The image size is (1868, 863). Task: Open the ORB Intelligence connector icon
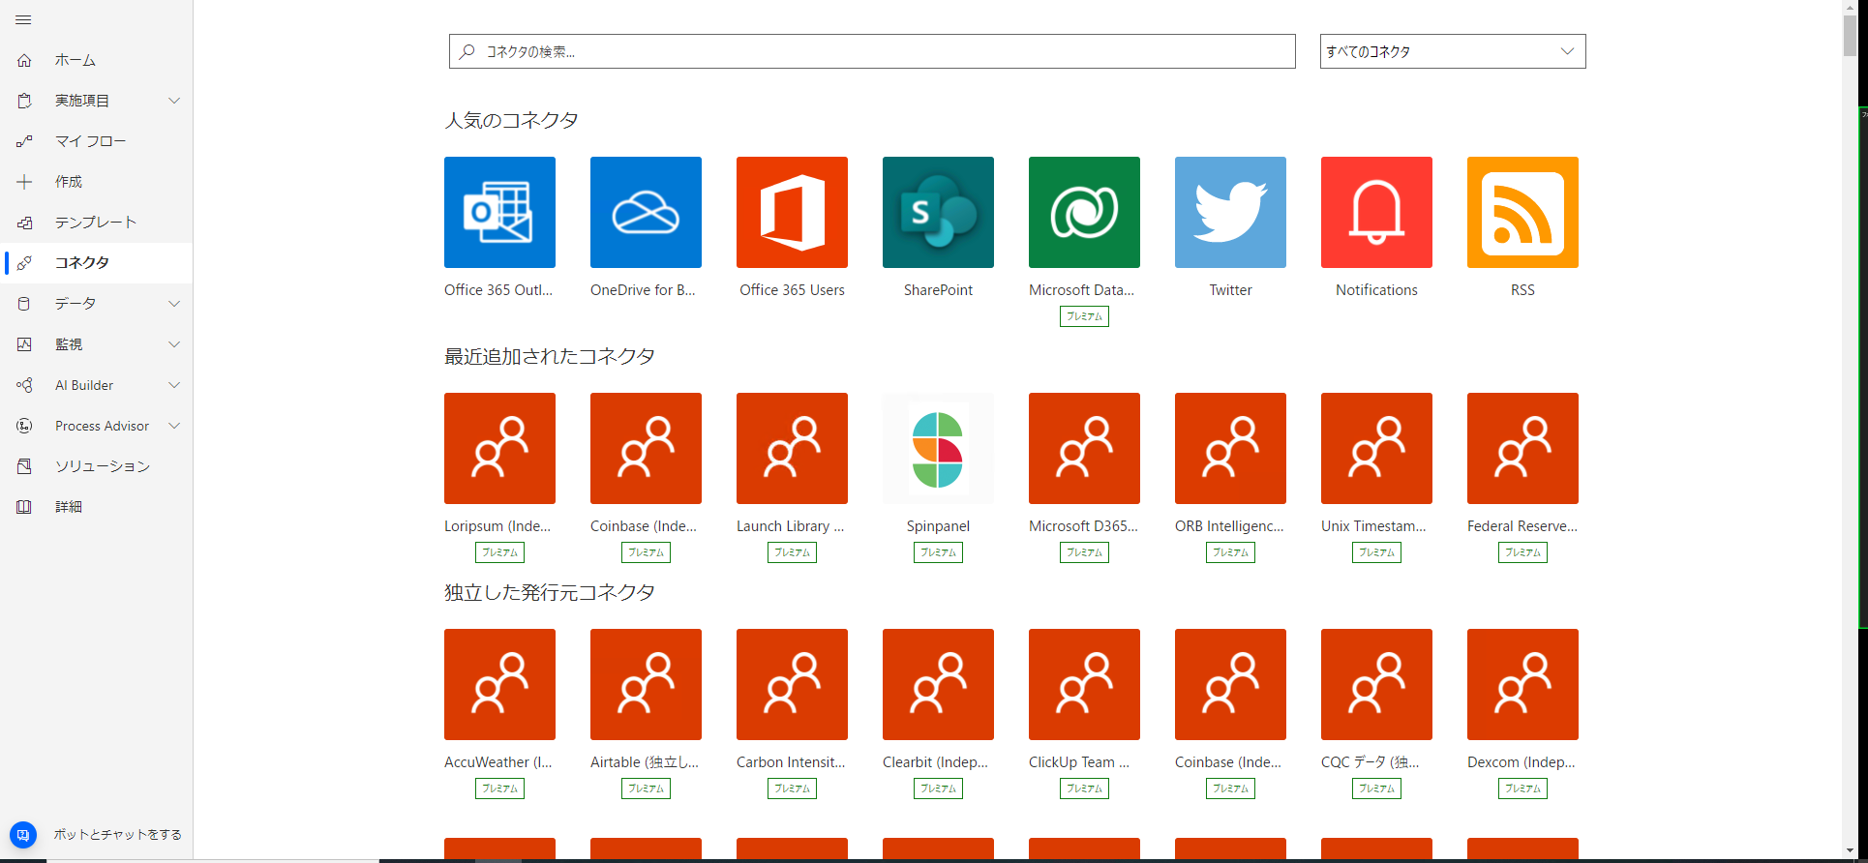coord(1230,448)
